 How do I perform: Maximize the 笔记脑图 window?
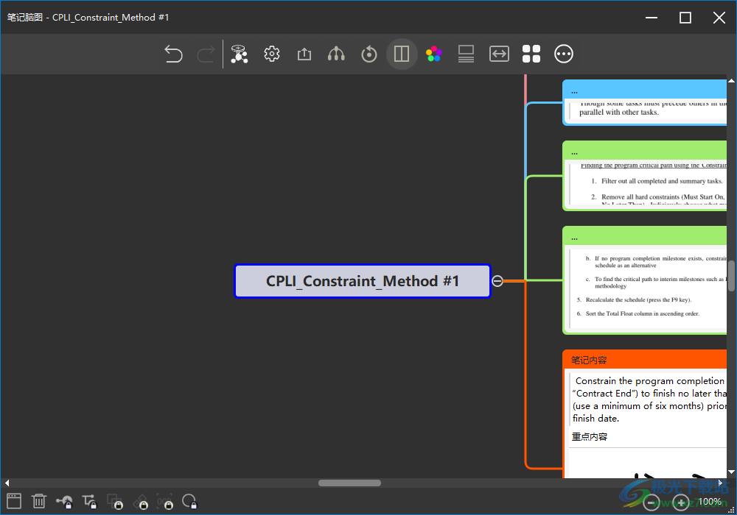[685, 18]
